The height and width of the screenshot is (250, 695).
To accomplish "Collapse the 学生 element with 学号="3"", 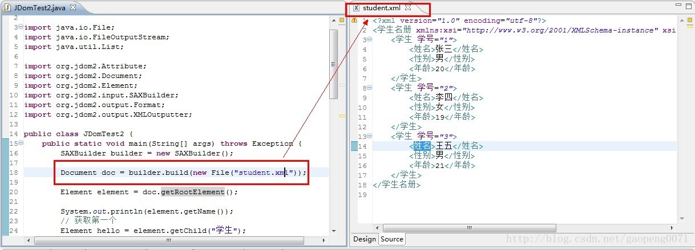I will [369, 136].
